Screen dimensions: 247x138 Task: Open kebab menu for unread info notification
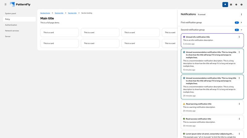239,37
